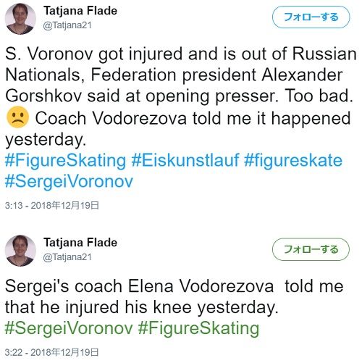Open blue #SergeiVoronov hashtag
Image resolution: width=362 pixels, height=363 pixels.
(x=69, y=182)
